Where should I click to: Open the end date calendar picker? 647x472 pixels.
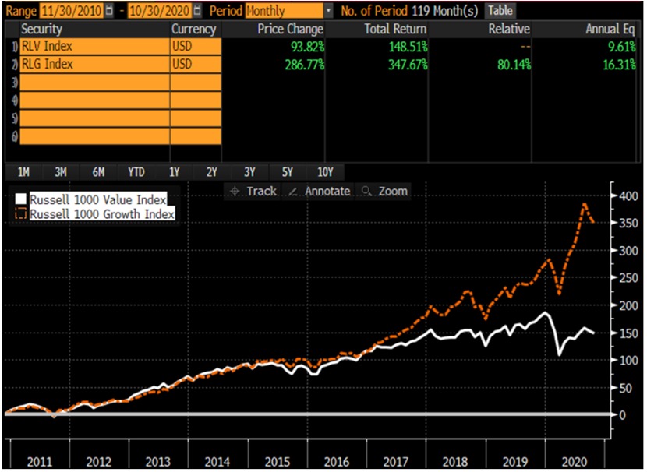pyautogui.click(x=196, y=11)
